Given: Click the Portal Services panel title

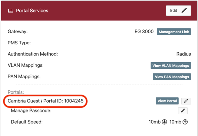Looking at the screenshot, I should pyautogui.click(x=32, y=11).
